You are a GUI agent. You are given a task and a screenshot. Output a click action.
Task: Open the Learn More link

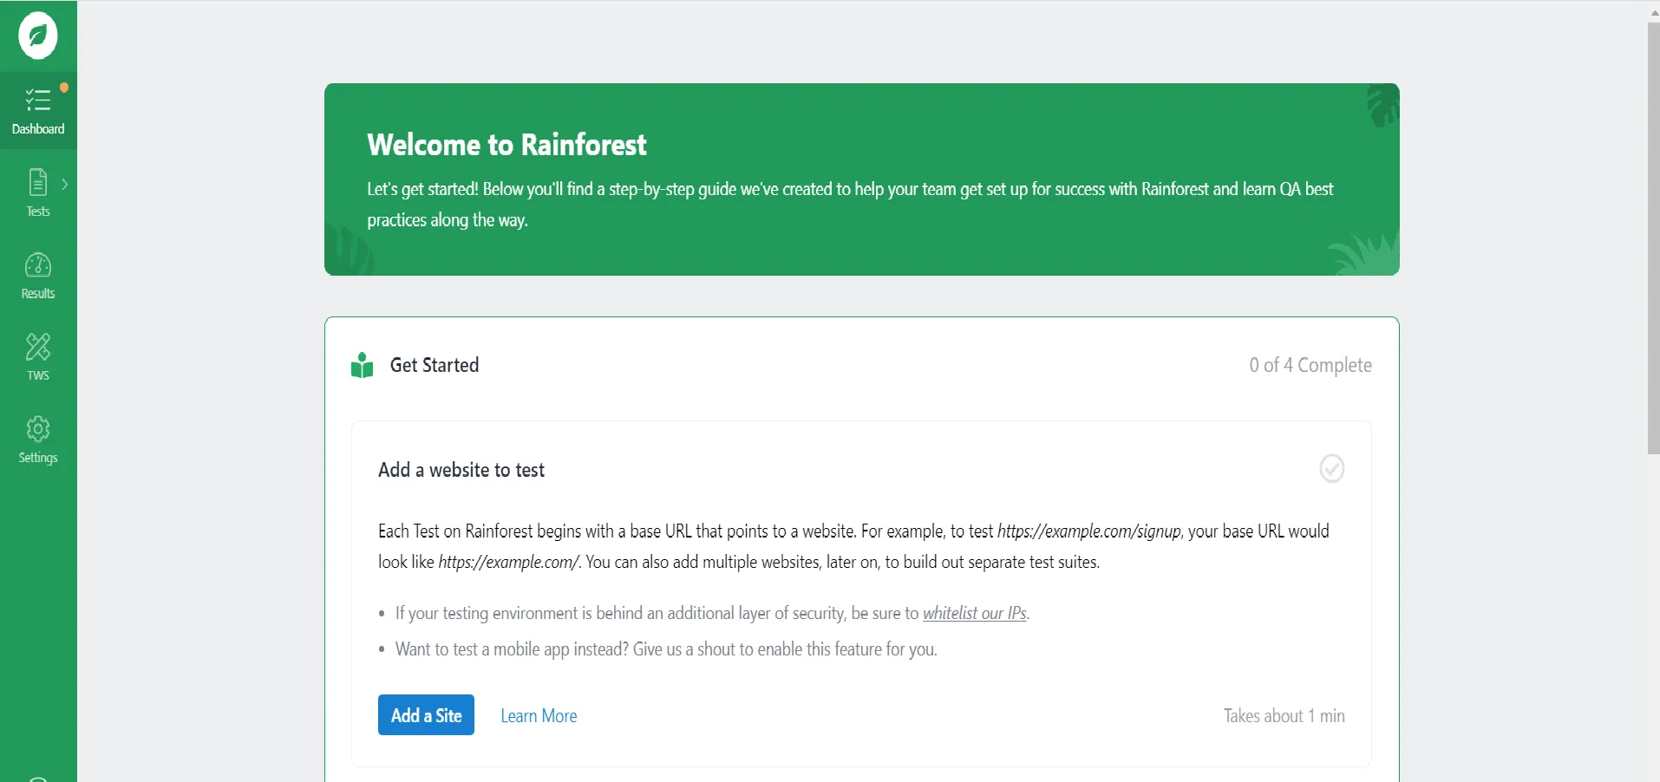click(x=538, y=714)
